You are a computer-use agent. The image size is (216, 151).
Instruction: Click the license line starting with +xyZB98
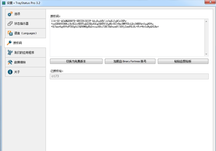[x=102, y=24]
